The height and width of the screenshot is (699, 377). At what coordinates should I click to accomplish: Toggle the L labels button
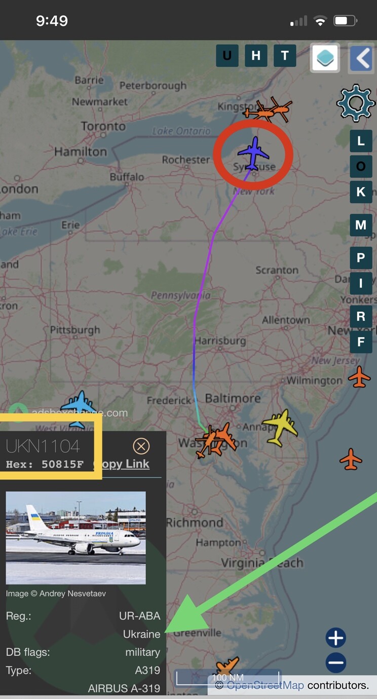(361, 141)
